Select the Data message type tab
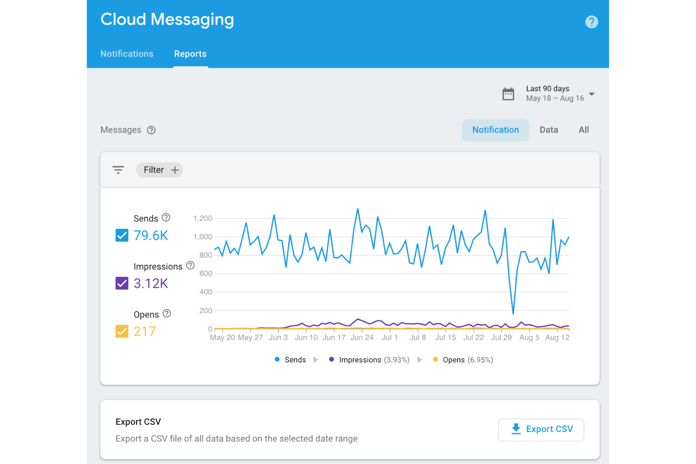The height and width of the screenshot is (464, 696). (x=549, y=130)
